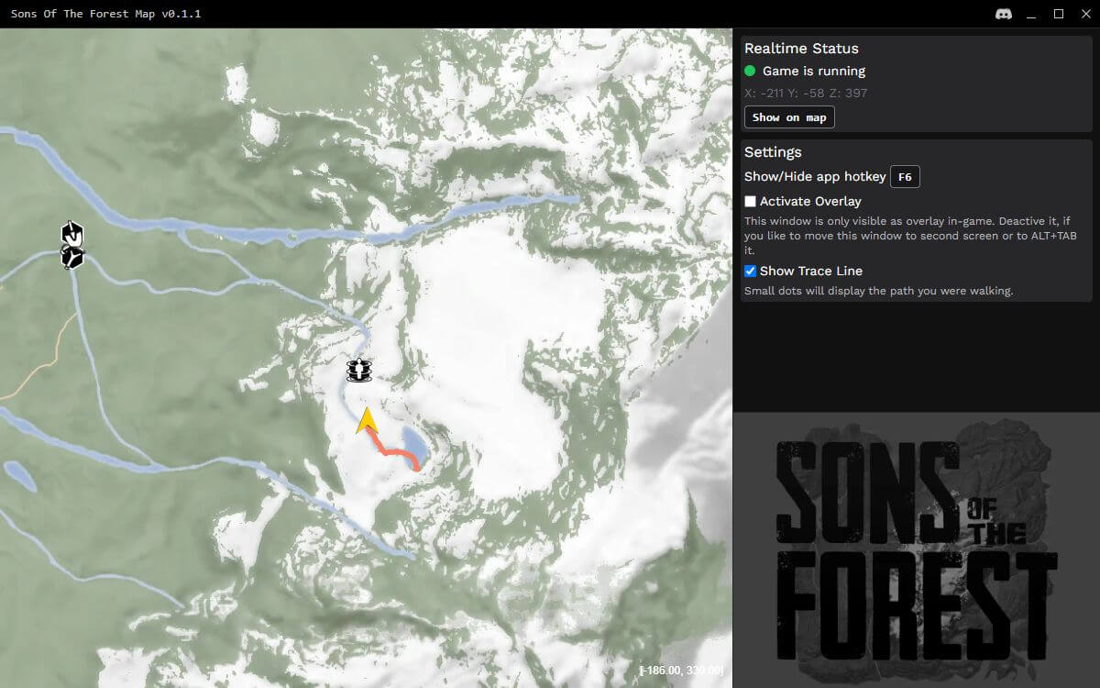Screen dimensions: 1100x688
Task: Enable the Activate Overlay checkbox
Action: pos(750,201)
